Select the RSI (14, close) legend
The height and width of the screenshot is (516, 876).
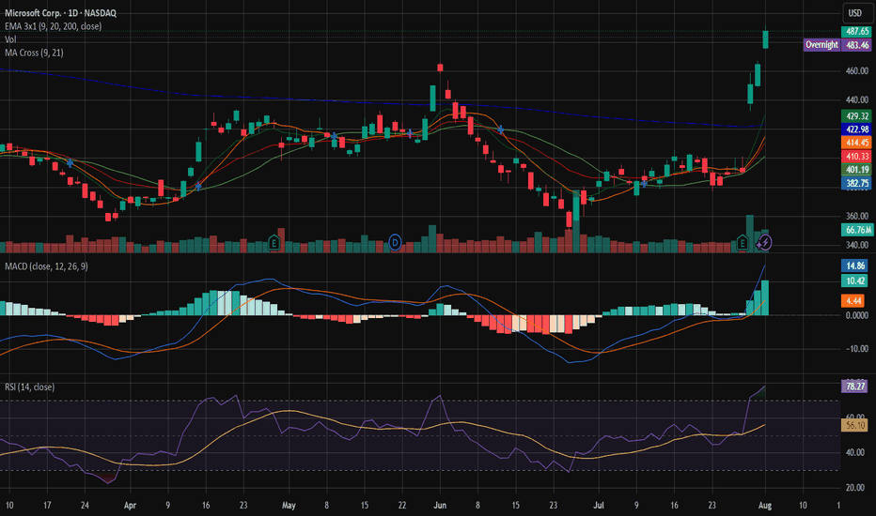pyautogui.click(x=30, y=387)
